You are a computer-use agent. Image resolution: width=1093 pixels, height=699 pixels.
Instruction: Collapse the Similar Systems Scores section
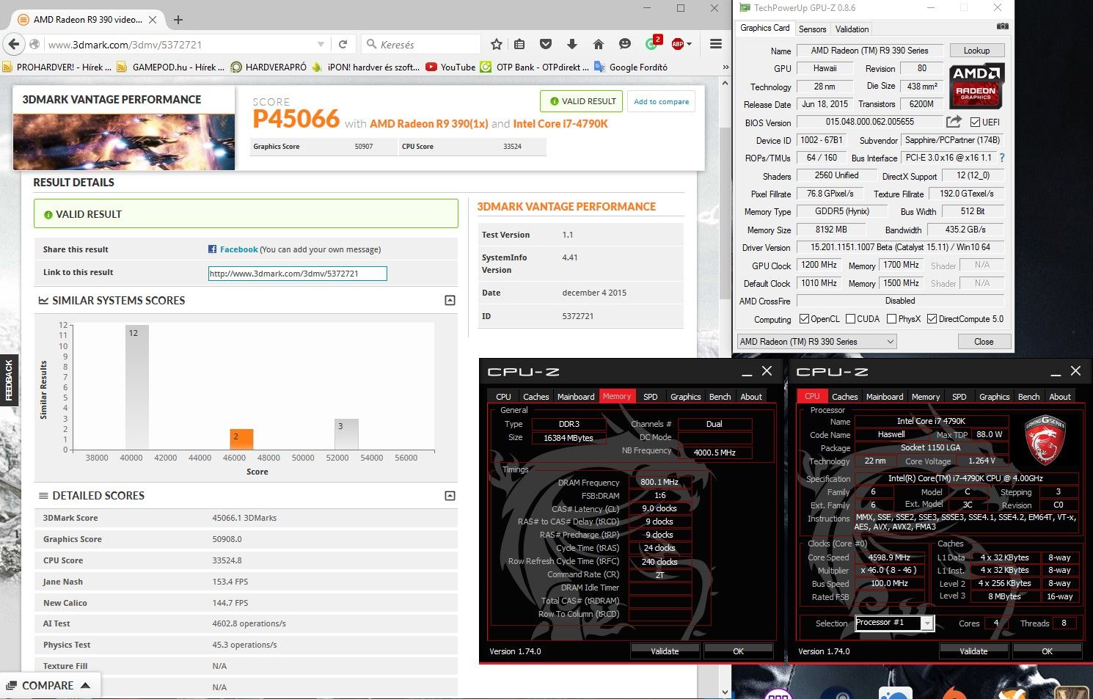(x=450, y=300)
